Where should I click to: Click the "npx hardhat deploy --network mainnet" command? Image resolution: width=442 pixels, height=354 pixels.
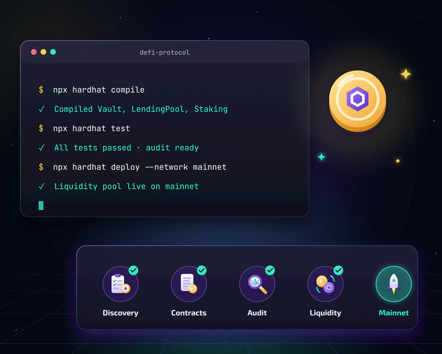(x=140, y=167)
